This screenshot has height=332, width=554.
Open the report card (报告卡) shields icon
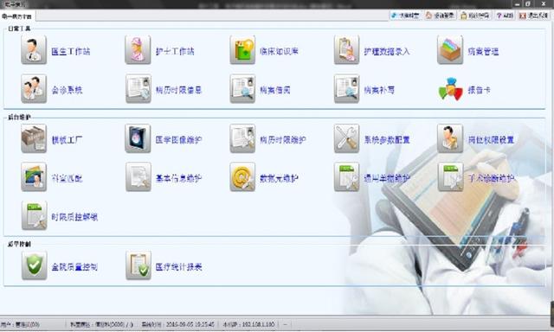pyautogui.click(x=450, y=89)
